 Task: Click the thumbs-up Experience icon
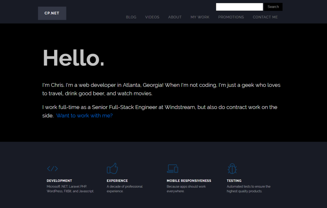pos(112,168)
